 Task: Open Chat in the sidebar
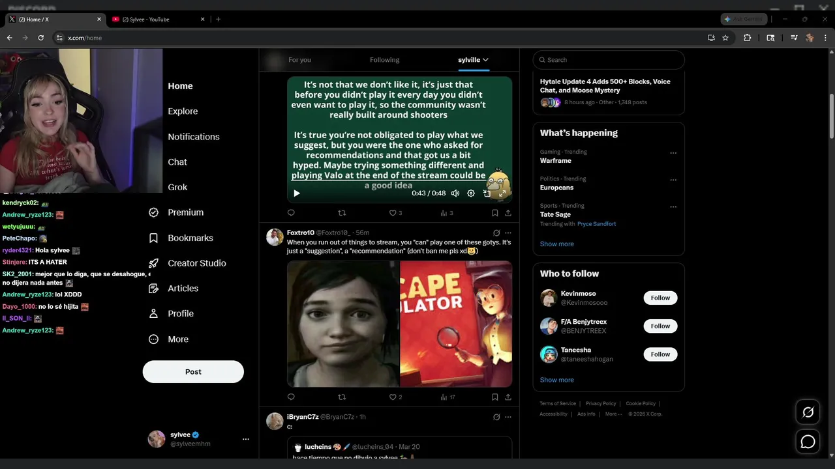pyautogui.click(x=177, y=162)
